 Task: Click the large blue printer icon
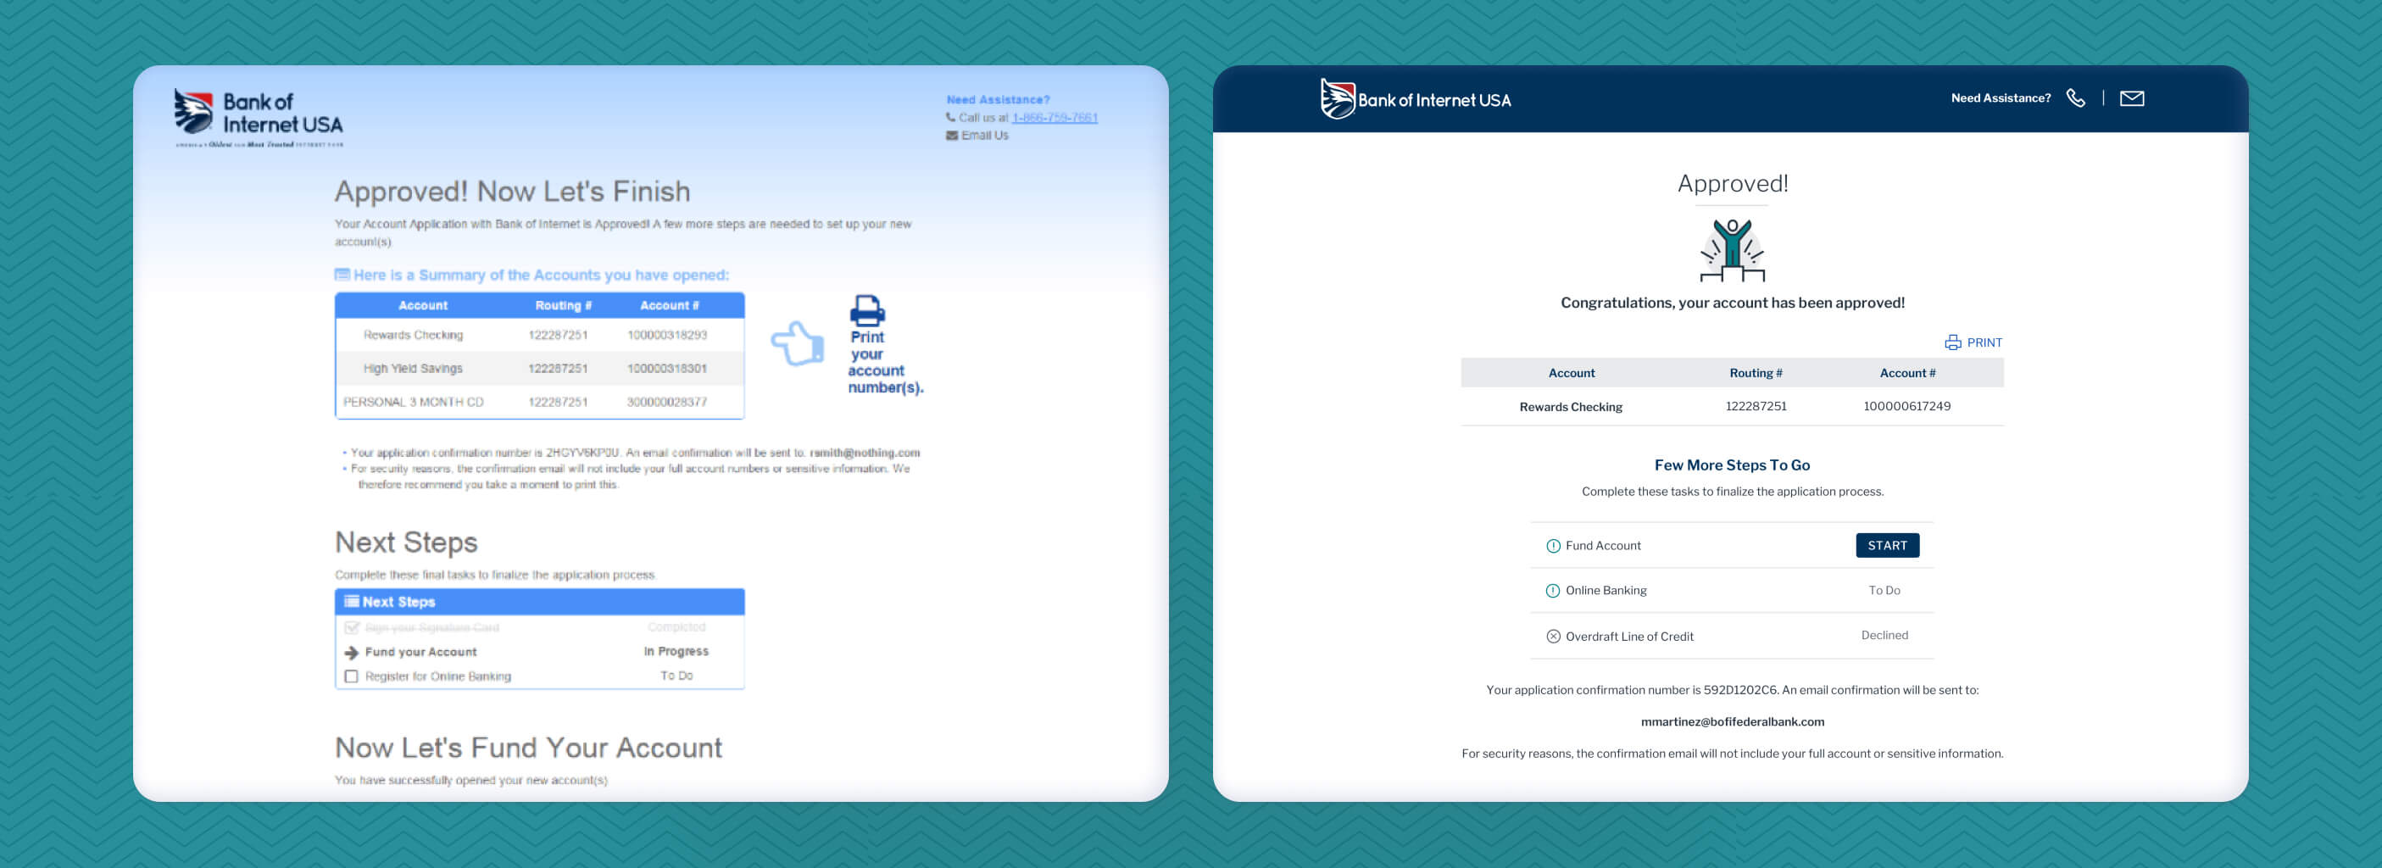867,310
